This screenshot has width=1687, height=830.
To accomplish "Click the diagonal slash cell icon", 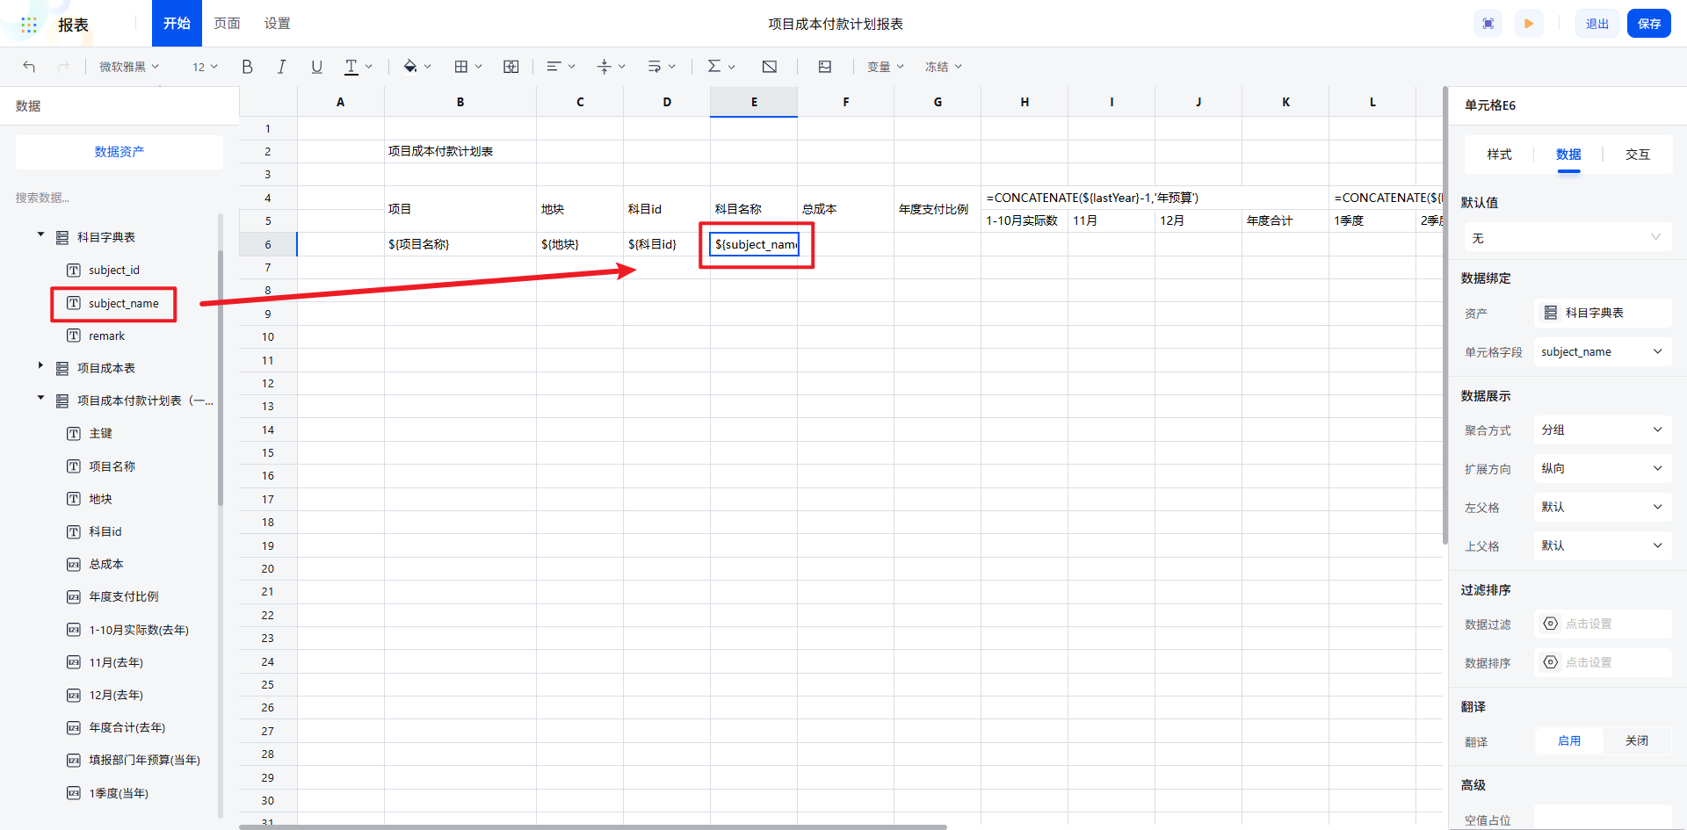I will (x=770, y=67).
